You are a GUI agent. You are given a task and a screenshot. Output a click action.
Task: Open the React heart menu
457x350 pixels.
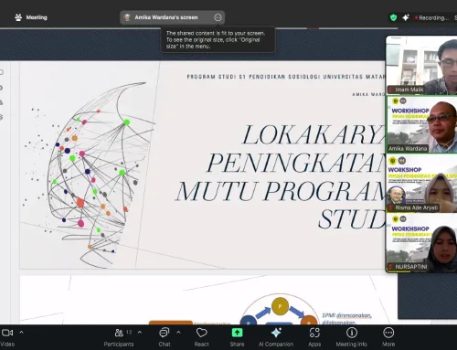pos(201,337)
